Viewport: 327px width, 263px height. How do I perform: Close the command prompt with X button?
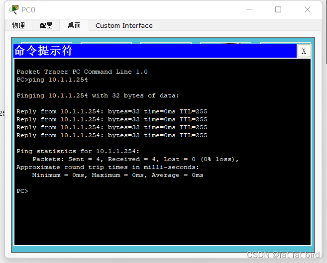coord(304,51)
